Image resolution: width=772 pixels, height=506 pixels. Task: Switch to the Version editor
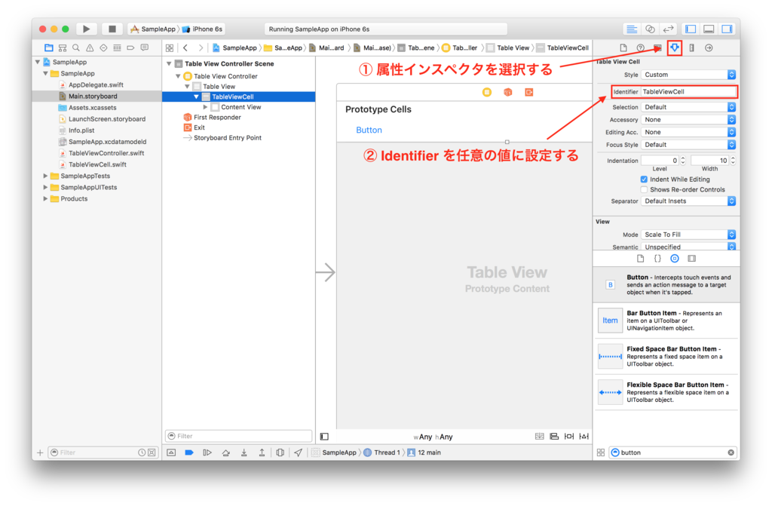[x=668, y=29]
